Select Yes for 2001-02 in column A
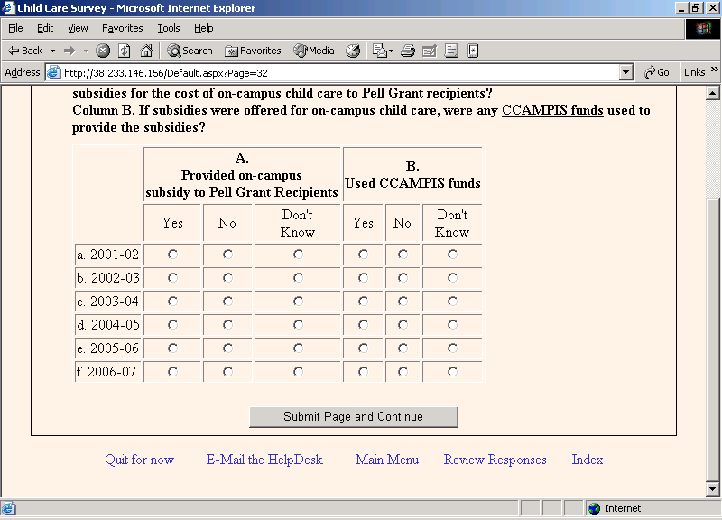The height and width of the screenshot is (520, 722). click(172, 255)
